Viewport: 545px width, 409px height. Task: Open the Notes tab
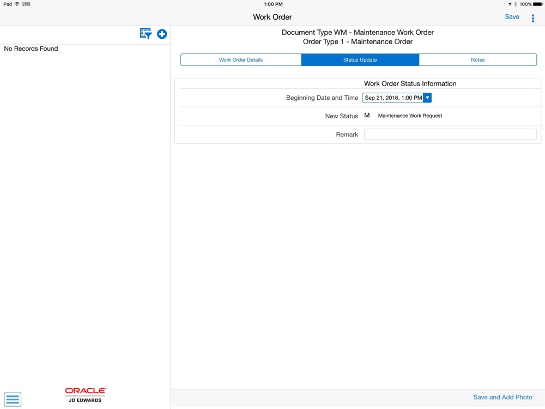pyautogui.click(x=478, y=60)
